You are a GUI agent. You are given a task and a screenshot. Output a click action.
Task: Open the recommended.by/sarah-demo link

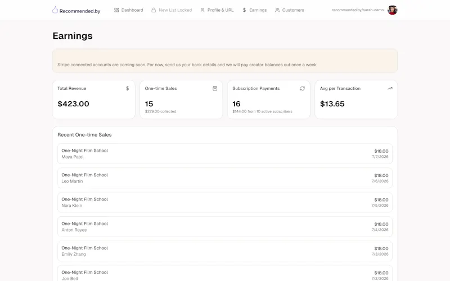pos(358,10)
